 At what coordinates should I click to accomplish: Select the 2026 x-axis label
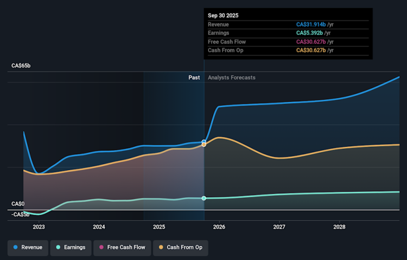click(x=219, y=227)
